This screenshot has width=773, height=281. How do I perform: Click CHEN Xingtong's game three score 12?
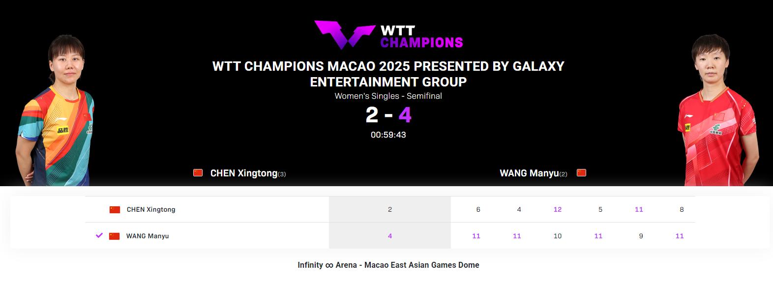pos(558,210)
